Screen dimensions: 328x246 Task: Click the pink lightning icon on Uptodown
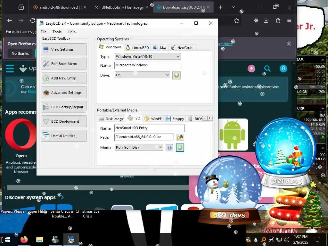tap(251, 69)
